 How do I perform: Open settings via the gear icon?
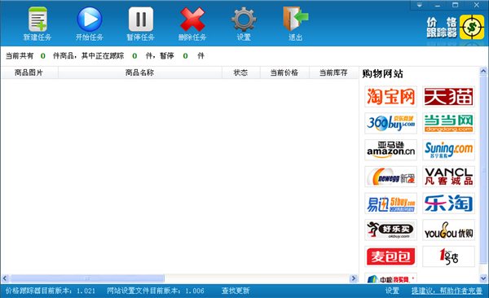[x=244, y=20]
